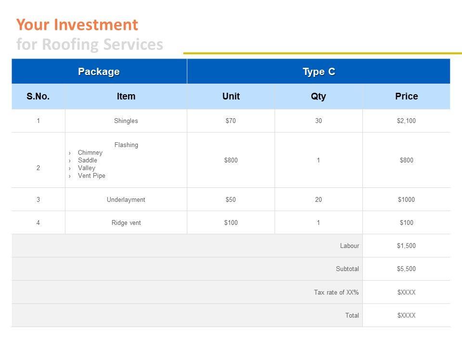Click the Ridge vent item cell
The image size is (462, 346).
126,223
